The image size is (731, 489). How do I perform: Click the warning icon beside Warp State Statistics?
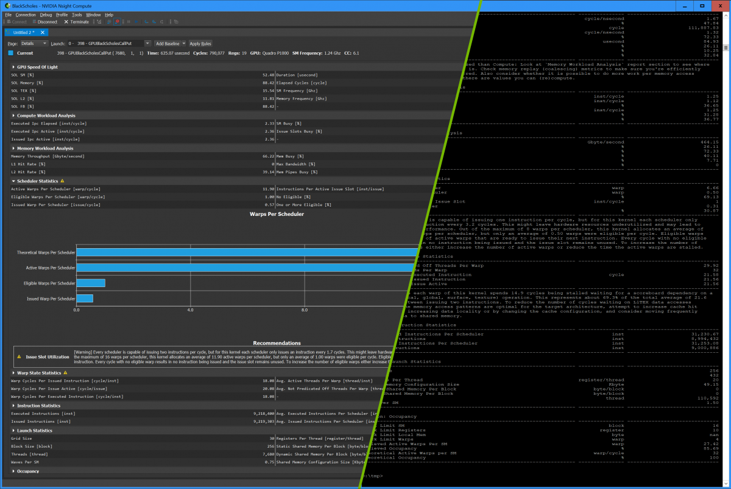pyautogui.click(x=65, y=373)
